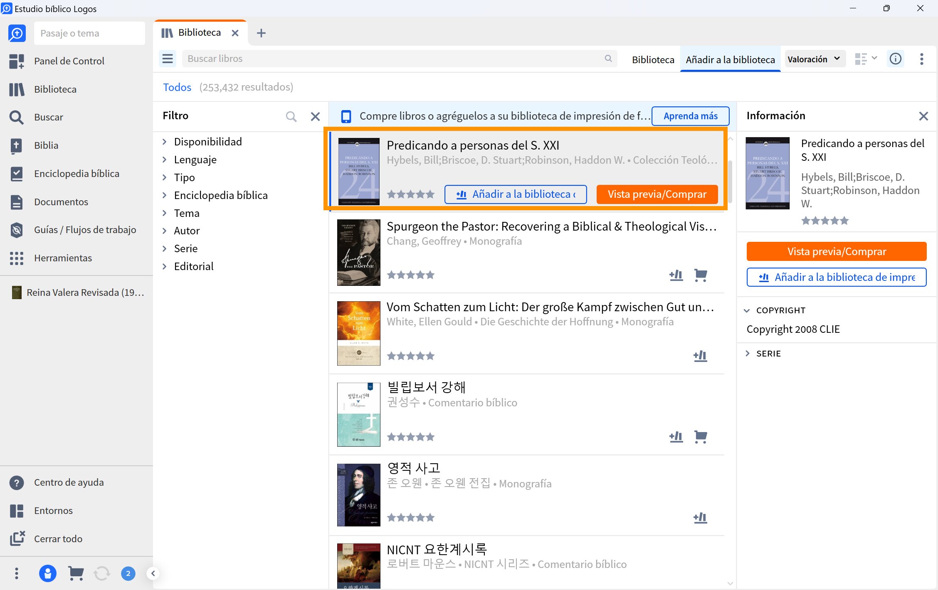Expand the Serie filter in Filtro

(165, 248)
